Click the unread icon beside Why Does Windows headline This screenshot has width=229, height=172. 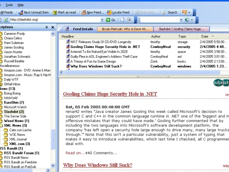pos(68,66)
